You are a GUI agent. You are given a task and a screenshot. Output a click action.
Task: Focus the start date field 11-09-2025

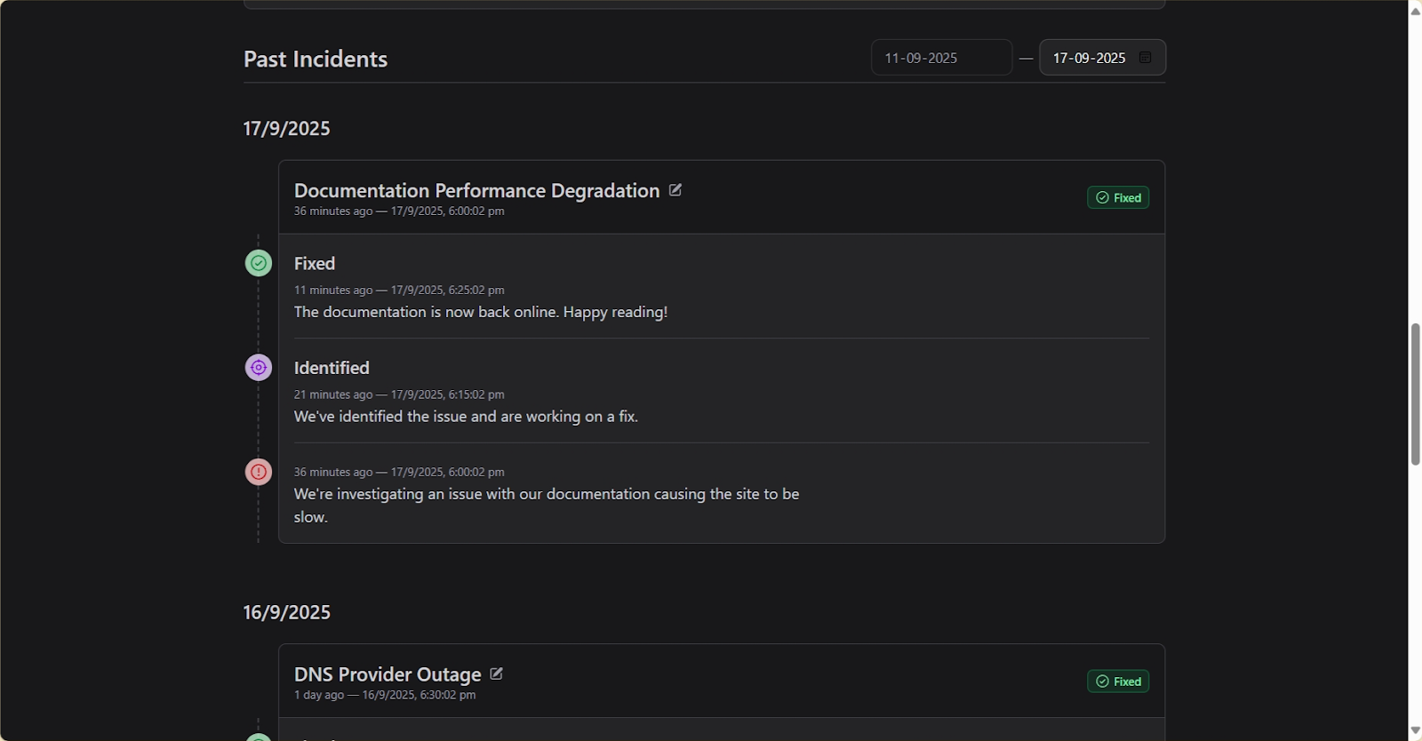point(940,58)
